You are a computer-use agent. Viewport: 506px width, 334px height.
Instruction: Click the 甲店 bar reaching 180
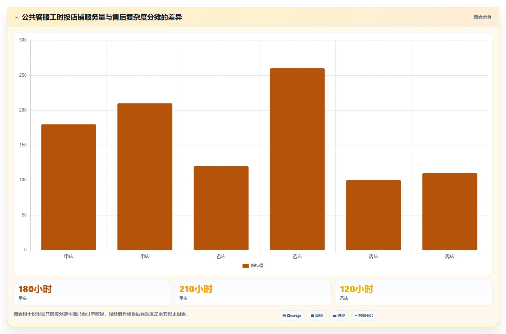[x=69, y=187]
